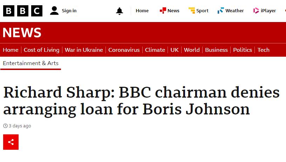Go to the Business section
The image size is (286, 162).
click(216, 50)
